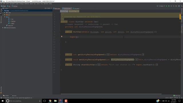
Task: Click the Cortana microphone icon
Action: 40,101
